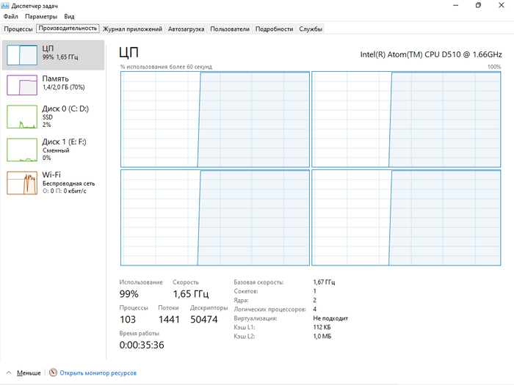Click the bottom-right logical processor graph
This screenshot has width=514, height=385.
pyautogui.click(x=406, y=218)
